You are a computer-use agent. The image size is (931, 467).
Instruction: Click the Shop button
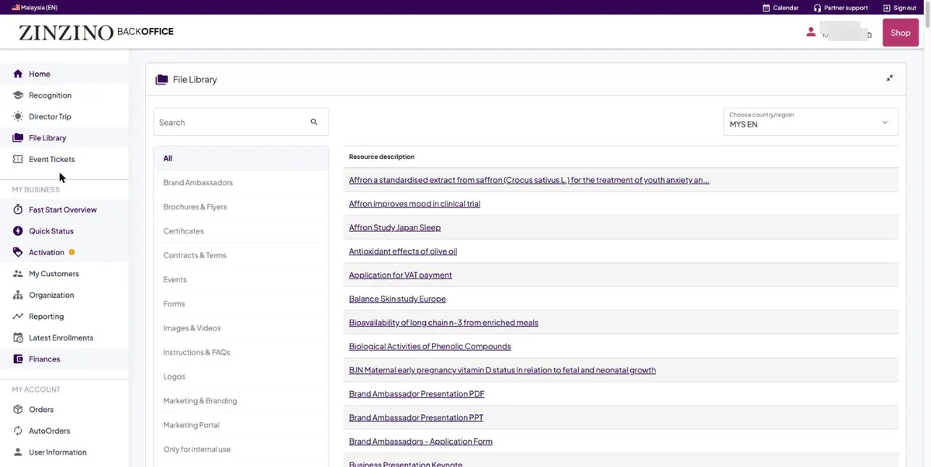[x=901, y=33]
